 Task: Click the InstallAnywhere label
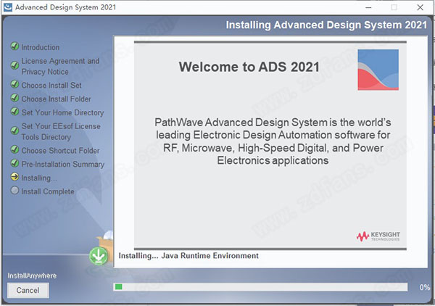32,276
